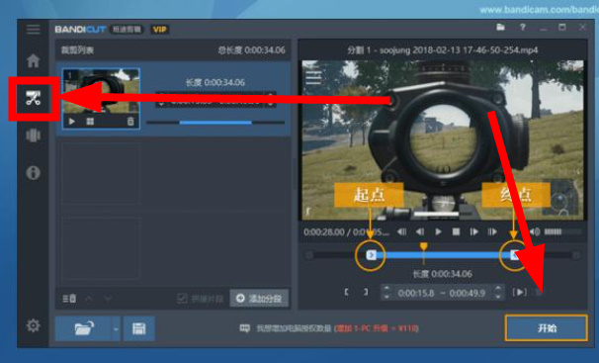Save project with the floppy disk button
Image resolution: width=599 pixels, height=363 pixels.
138,328
